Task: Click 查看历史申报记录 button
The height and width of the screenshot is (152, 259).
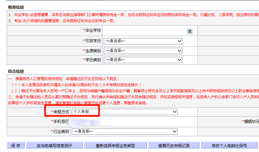Action: [x=174, y=145]
